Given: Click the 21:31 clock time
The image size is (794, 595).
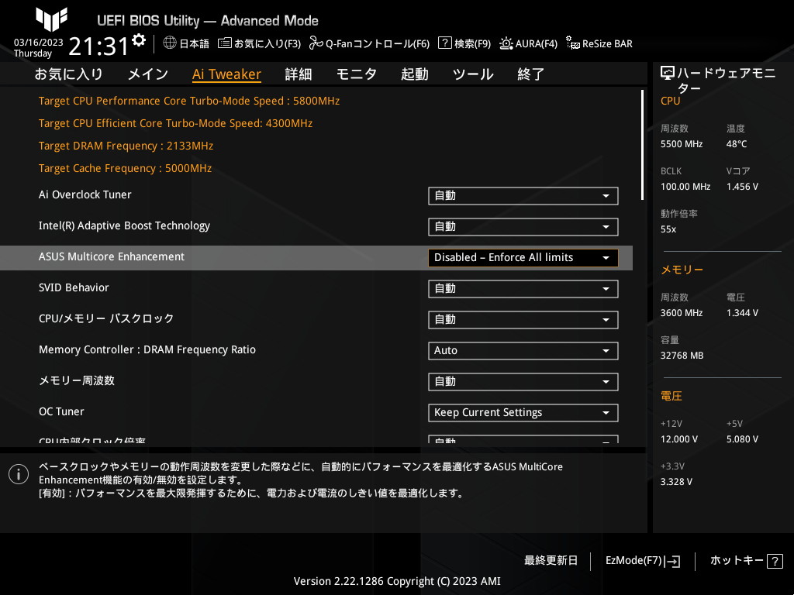Looking at the screenshot, I should 98,46.
